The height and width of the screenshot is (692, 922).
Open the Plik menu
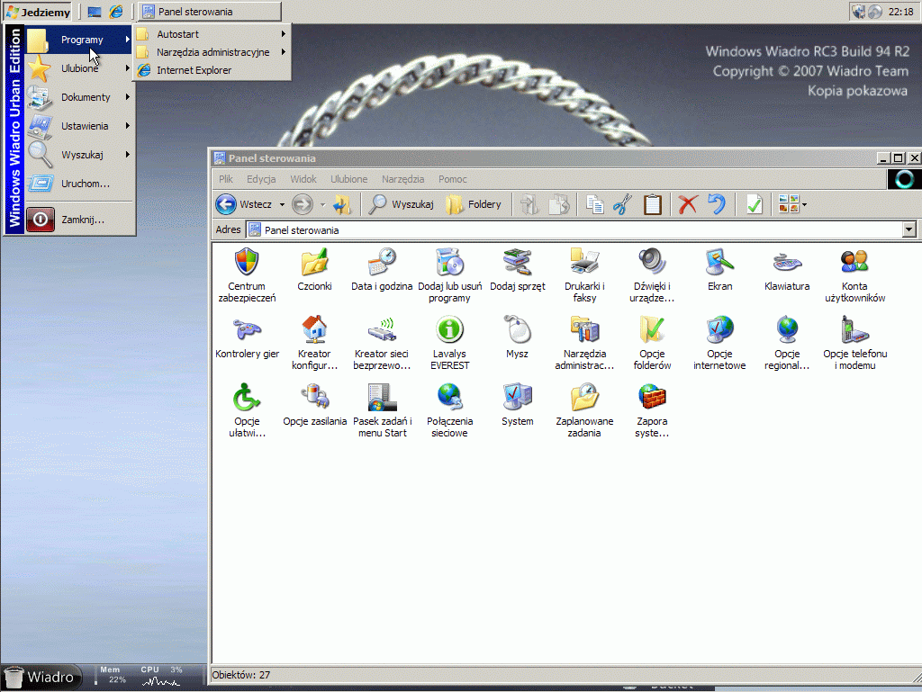click(x=226, y=179)
